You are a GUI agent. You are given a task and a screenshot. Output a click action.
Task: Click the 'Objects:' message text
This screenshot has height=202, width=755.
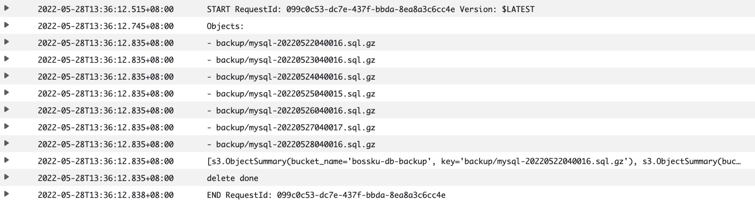[225, 26]
